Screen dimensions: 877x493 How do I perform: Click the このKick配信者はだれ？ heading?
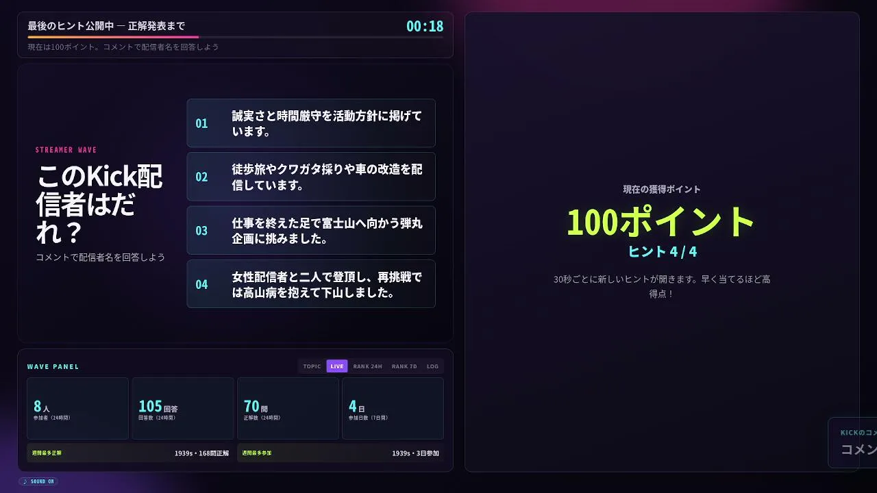pos(99,204)
